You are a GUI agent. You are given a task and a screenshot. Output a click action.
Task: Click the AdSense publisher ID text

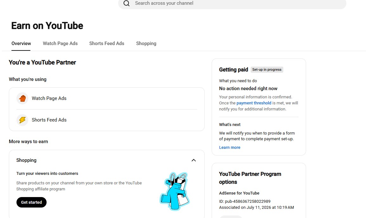[x=245, y=201]
